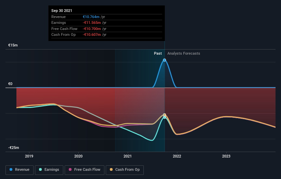The width and height of the screenshot is (281, 179).
Task: Click the €15m y-axis label
Action: pyautogui.click(x=13, y=45)
